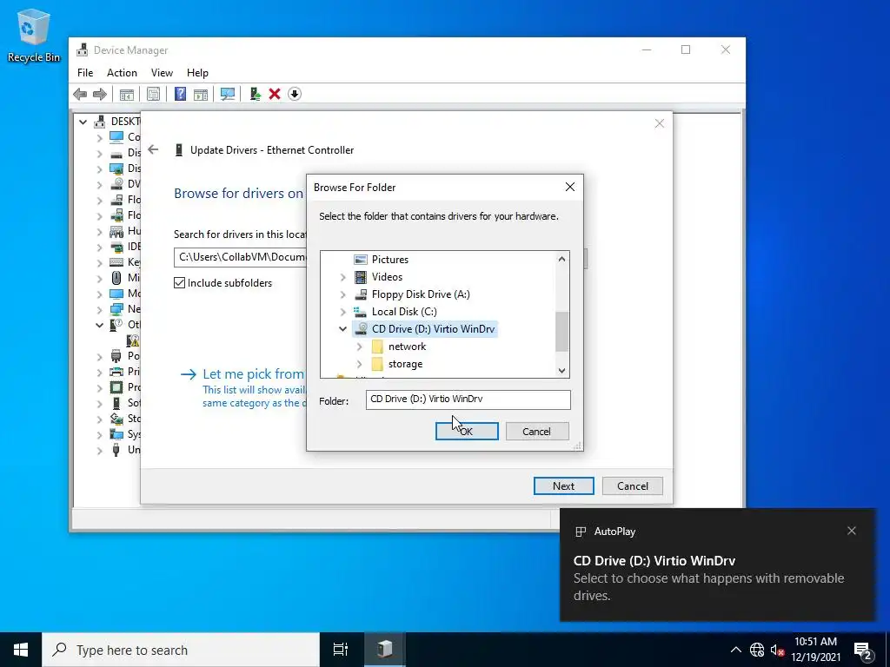Select the DVD/CD-ROM drives icon in device tree

pyautogui.click(x=116, y=184)
